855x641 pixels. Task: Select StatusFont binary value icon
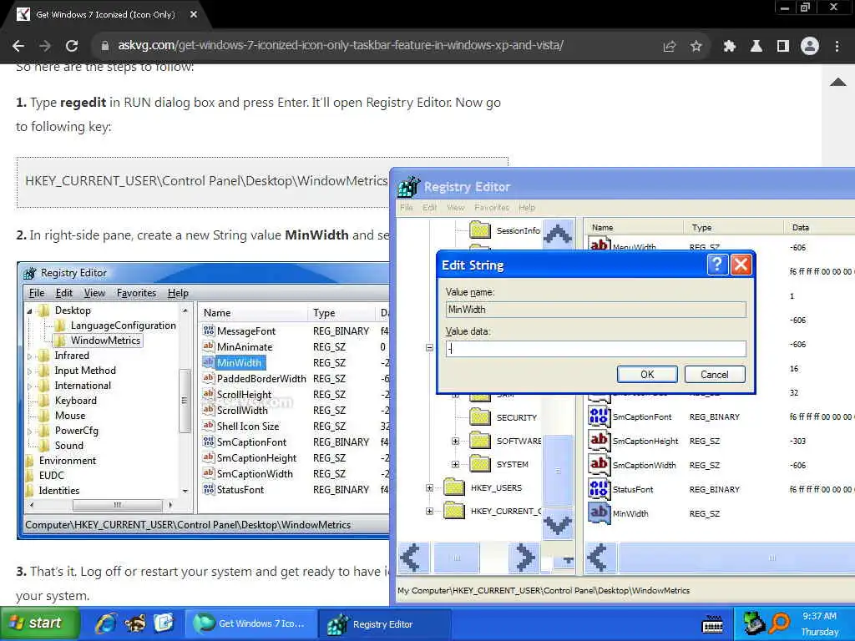click(599, 489)
